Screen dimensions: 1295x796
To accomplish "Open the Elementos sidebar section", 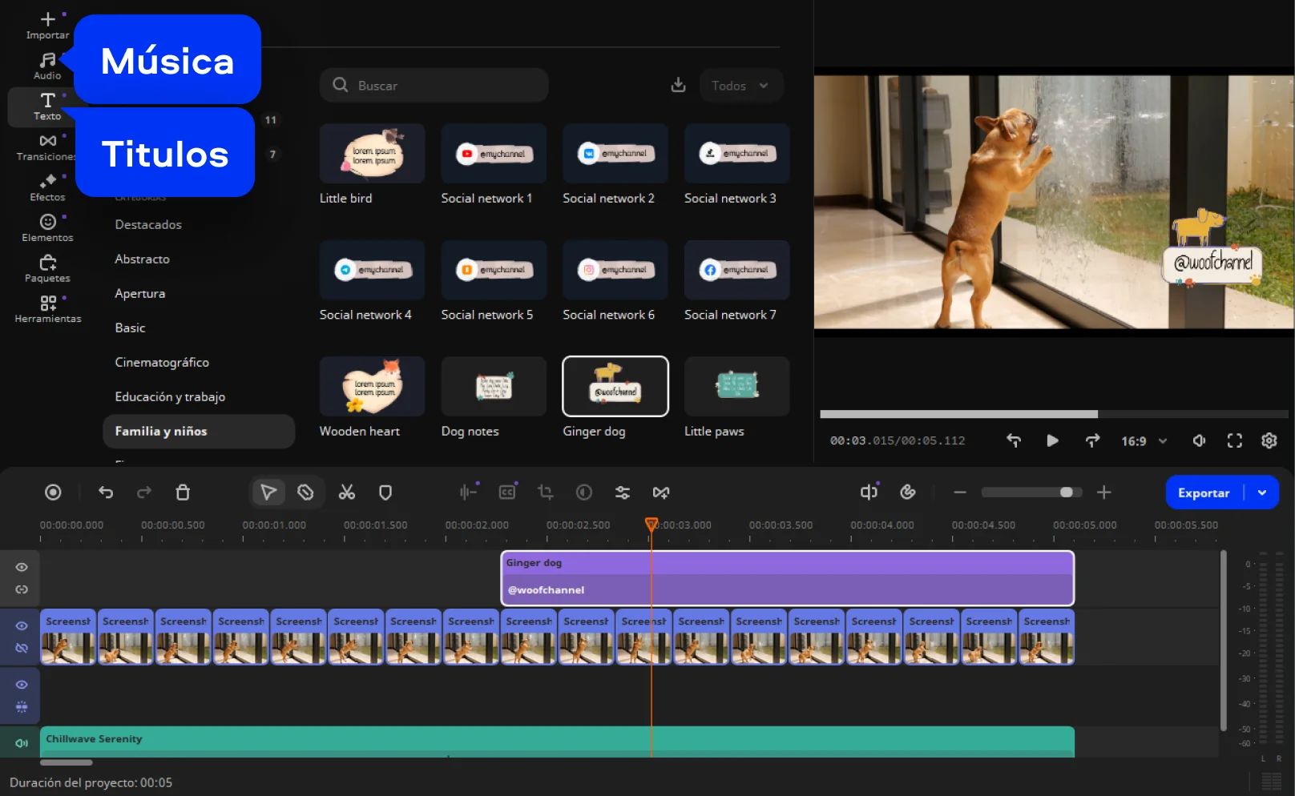I will pyautogui.click(x=47, y=228).
